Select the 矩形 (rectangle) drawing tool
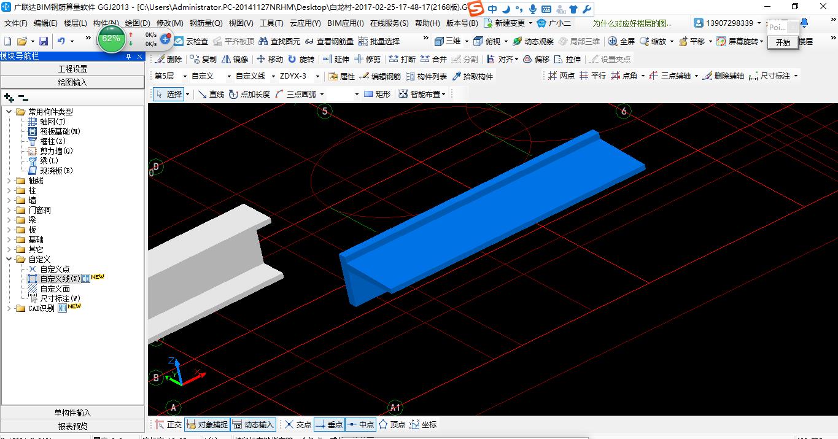The image size is (838, 439). click(x=377, y=95)
